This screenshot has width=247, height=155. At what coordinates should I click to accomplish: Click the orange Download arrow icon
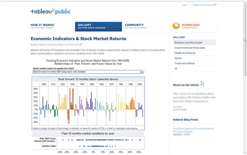point(176,26)
